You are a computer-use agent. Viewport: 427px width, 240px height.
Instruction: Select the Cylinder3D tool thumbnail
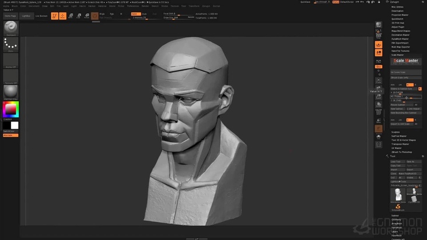tap(414, 199)
